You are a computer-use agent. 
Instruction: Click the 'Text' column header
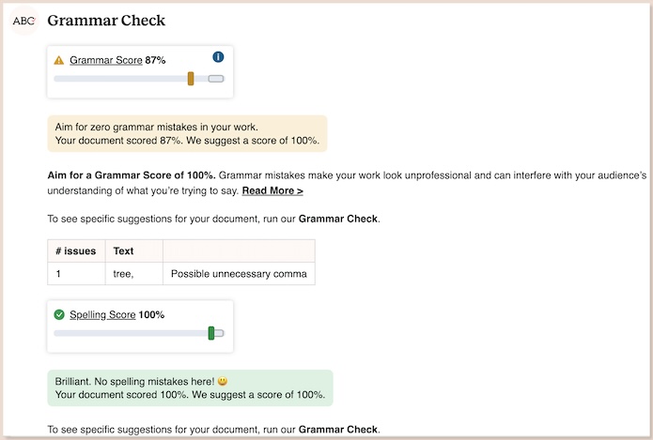(x=134, y=250)
